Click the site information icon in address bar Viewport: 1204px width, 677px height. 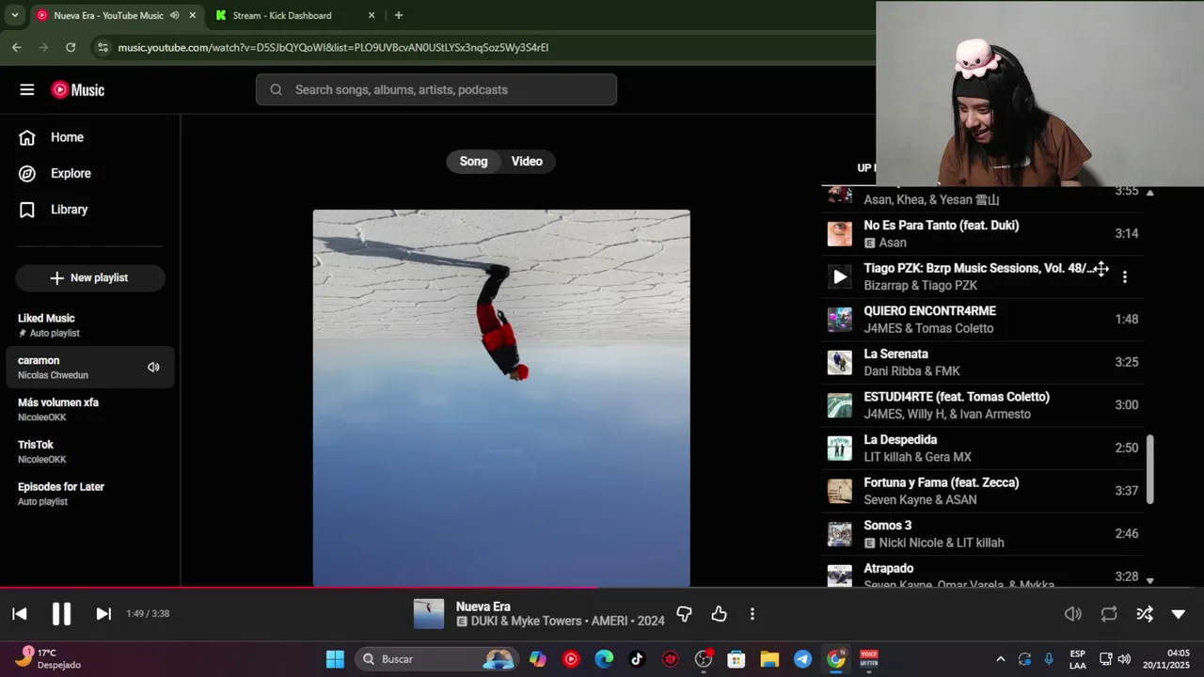pyautogui.click(x=103, y=47)
